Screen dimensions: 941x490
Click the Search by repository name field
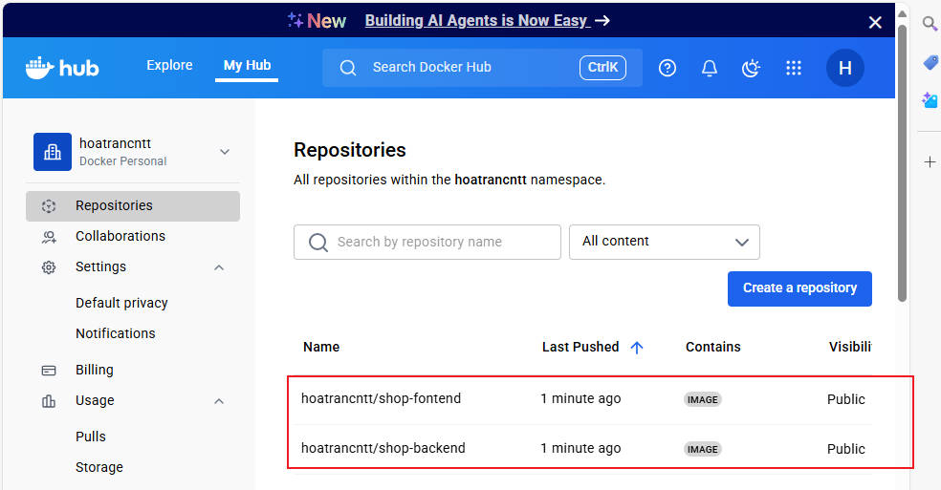tap(427, 242)
